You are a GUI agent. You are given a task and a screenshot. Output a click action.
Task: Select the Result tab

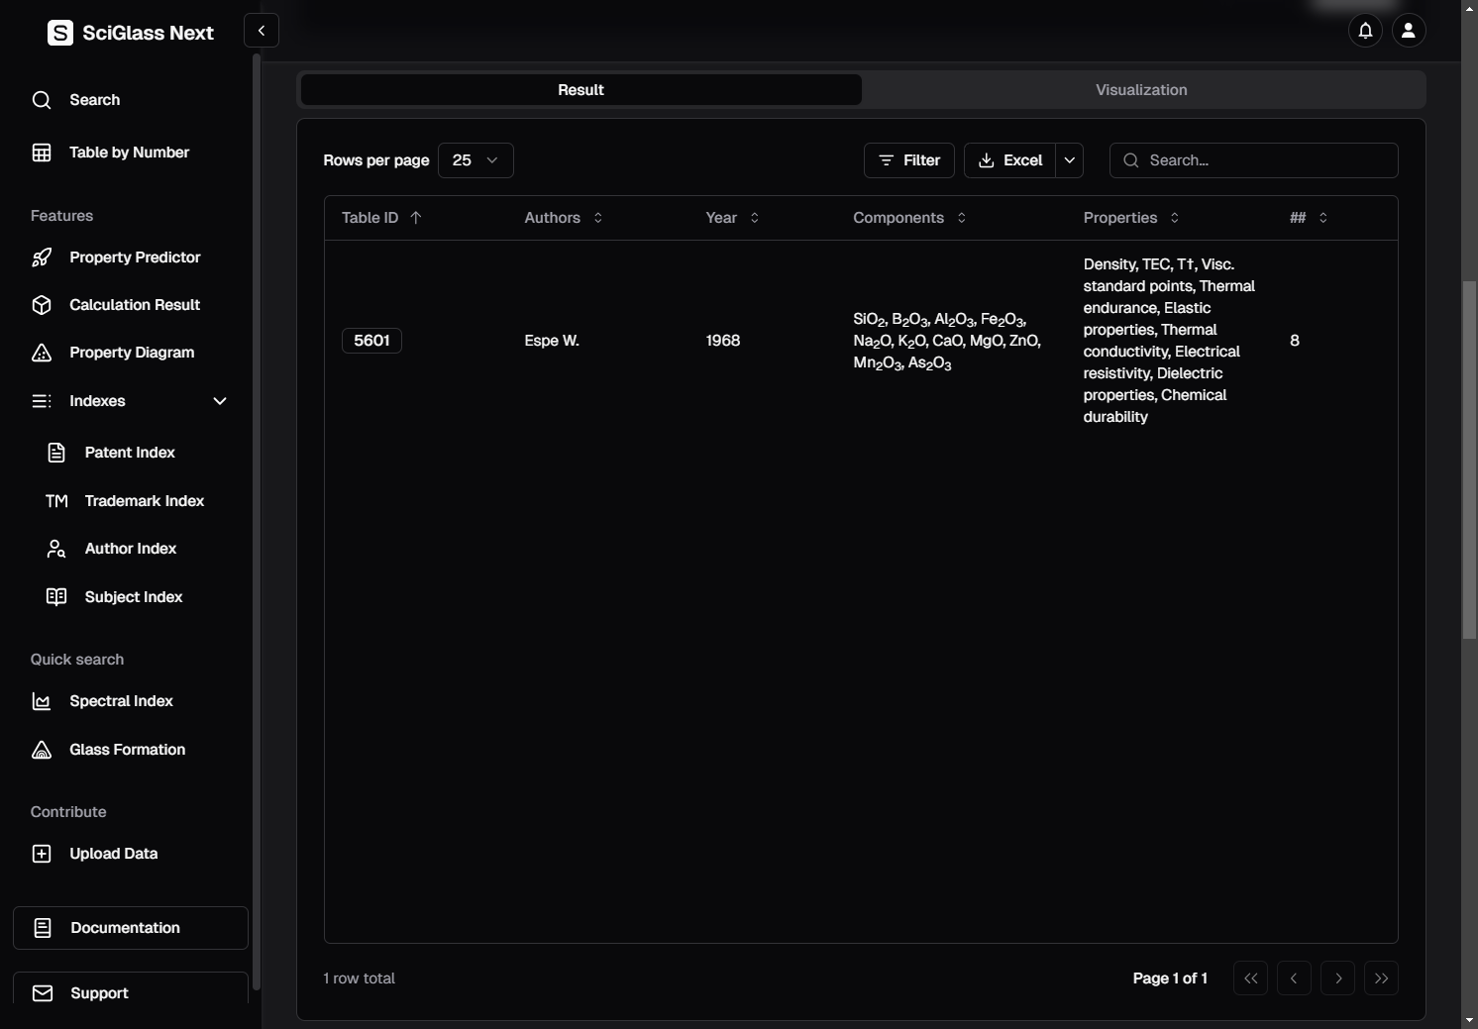581,90
